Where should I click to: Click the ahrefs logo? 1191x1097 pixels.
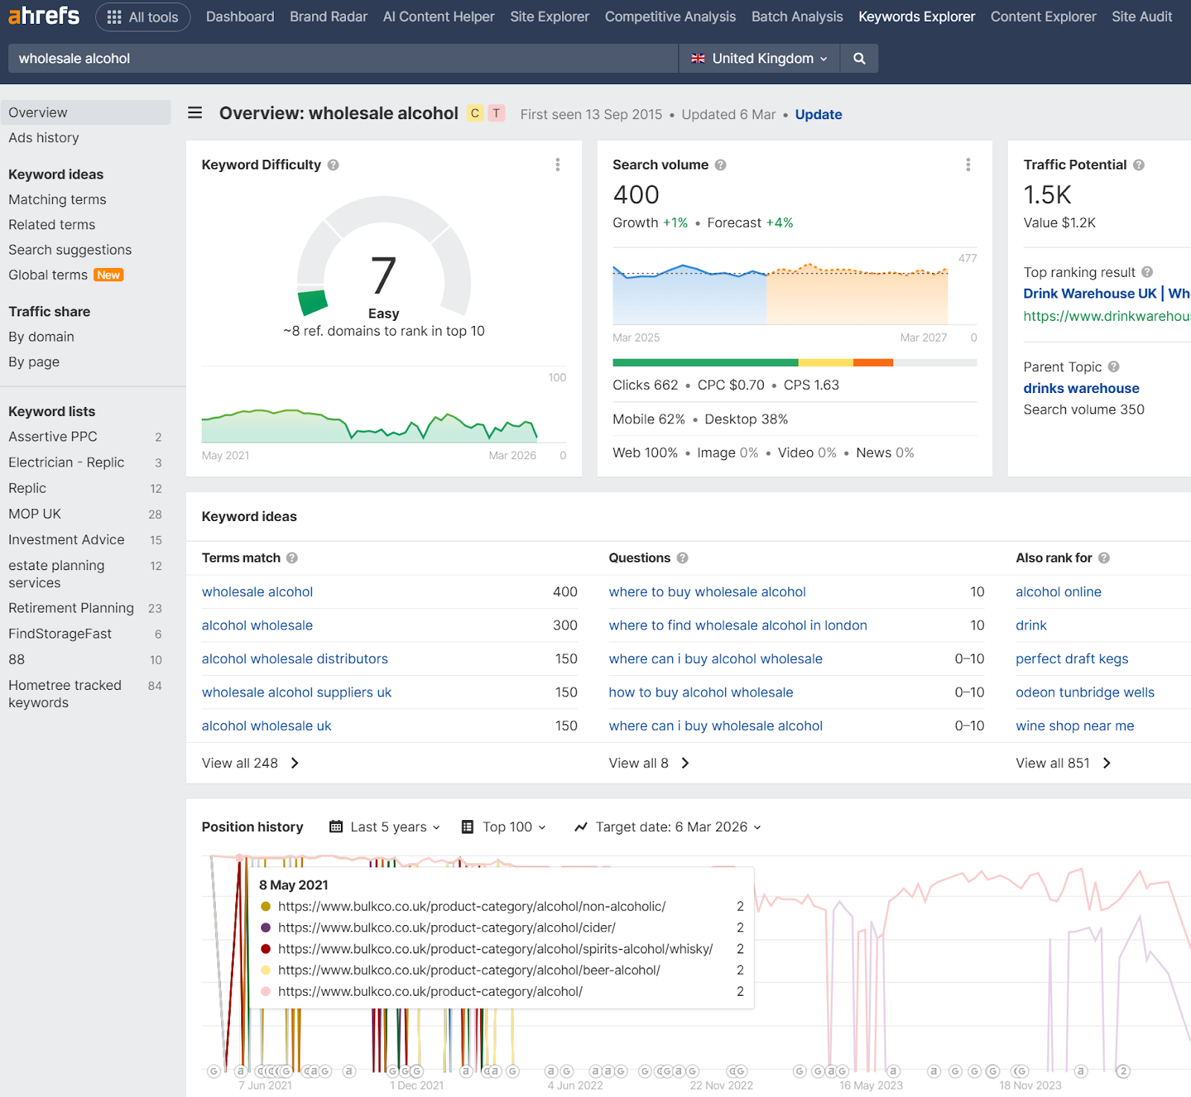[x=44, y=16]
